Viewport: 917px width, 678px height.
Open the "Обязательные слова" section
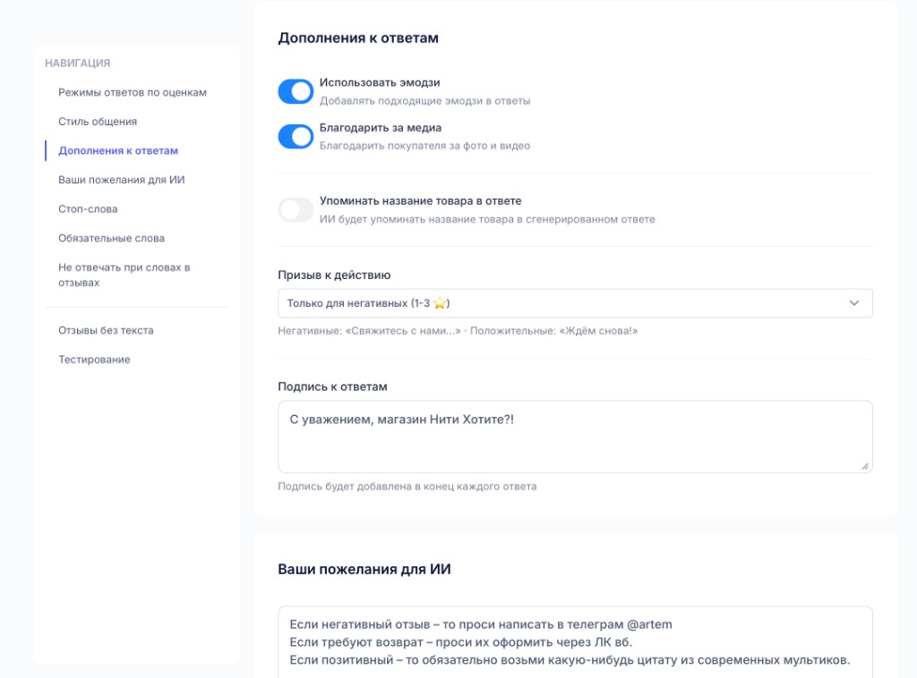[111, 238]
